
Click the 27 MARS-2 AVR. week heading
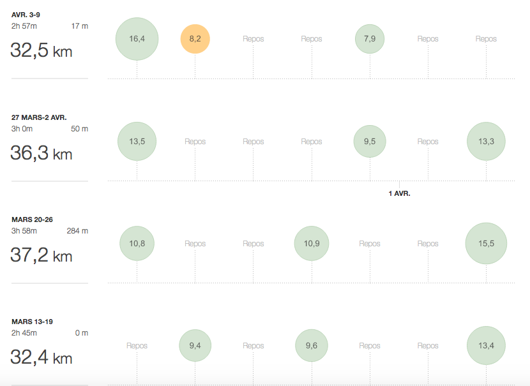point(39,117)
